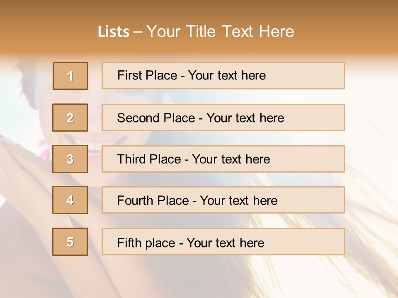Pick the number 4 box
398x298 pixels.
(70, 200)
